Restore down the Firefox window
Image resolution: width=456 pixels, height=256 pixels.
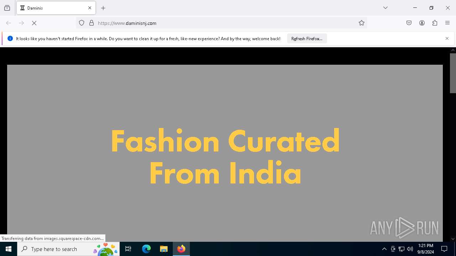pos(431,8)
